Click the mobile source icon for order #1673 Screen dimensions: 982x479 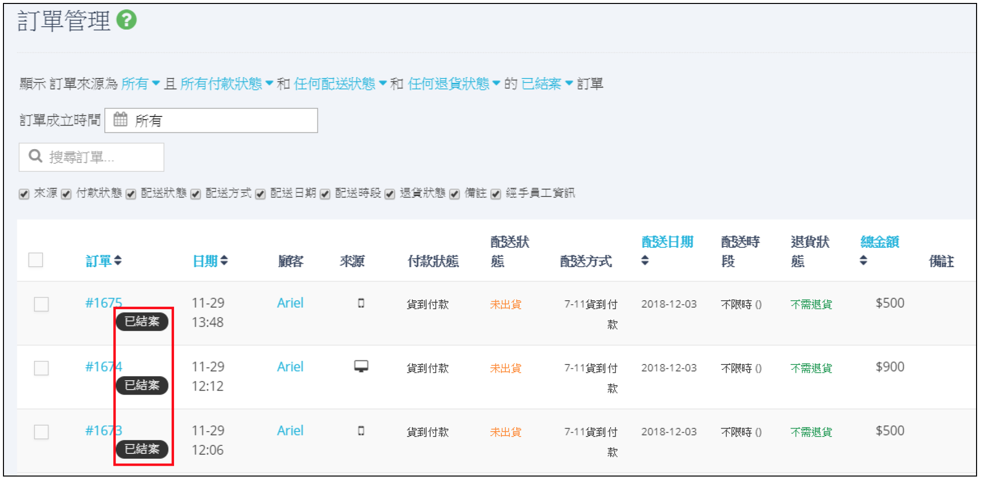[x=361, y=431]
